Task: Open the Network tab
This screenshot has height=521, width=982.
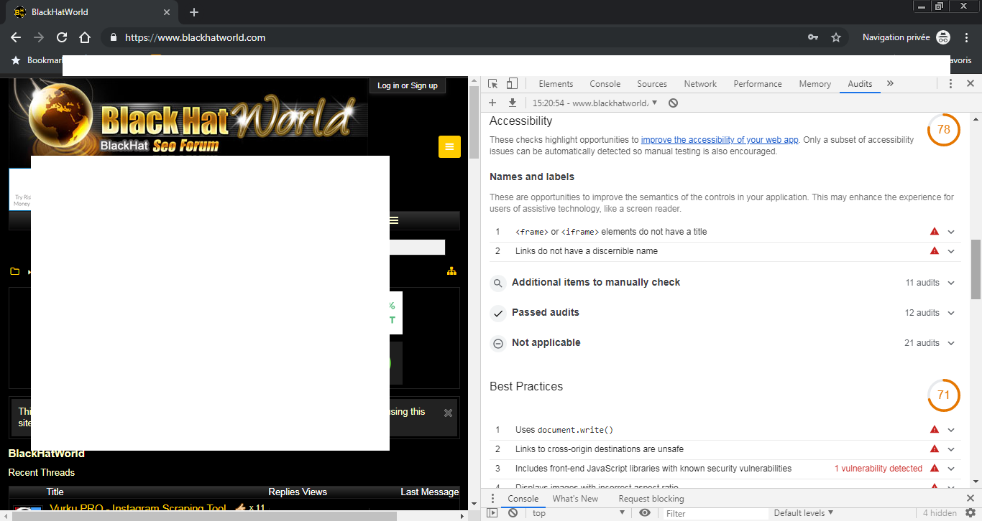Action: click(700, 84)
